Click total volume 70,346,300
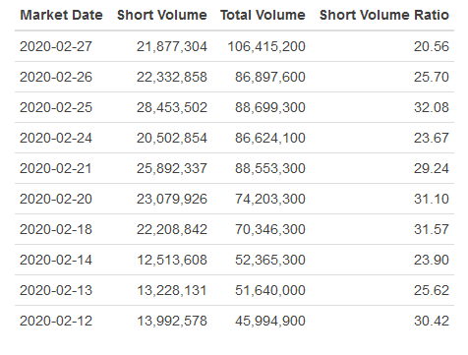 (x=270, y=229)
